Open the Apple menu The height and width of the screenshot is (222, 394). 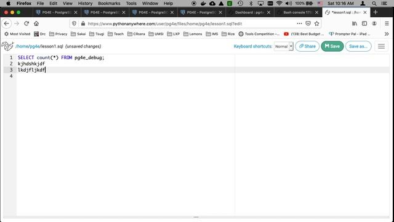coord(8,3)
